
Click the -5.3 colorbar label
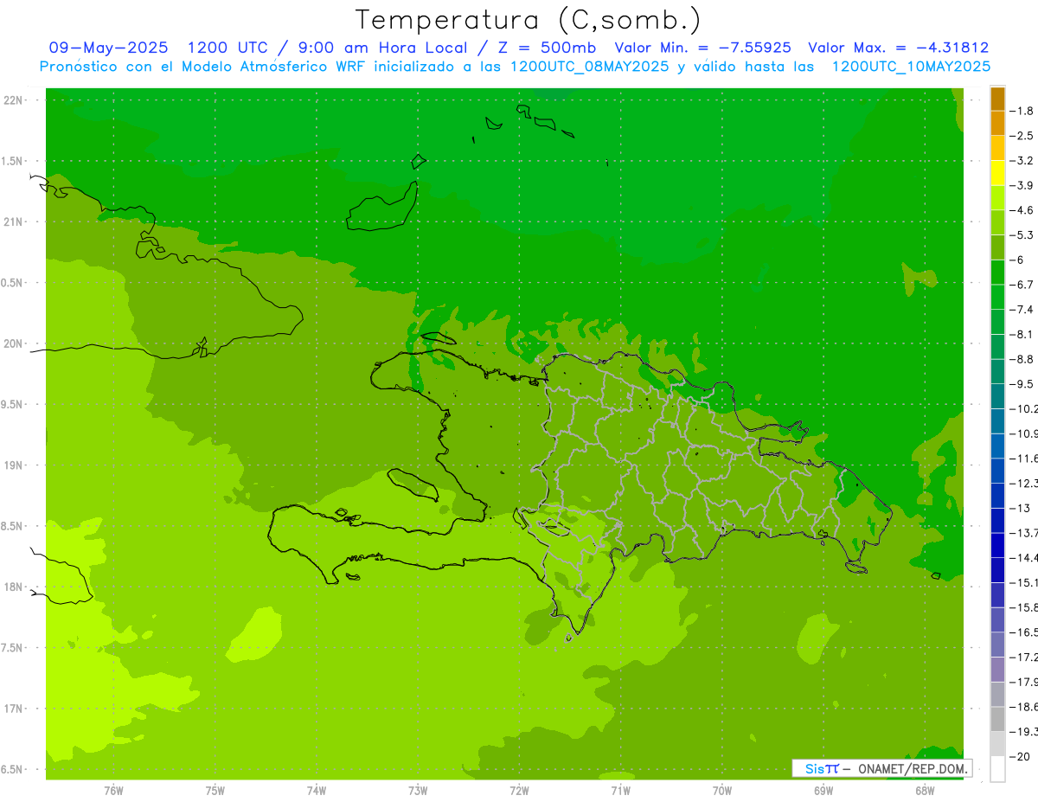coord(1022,235)
